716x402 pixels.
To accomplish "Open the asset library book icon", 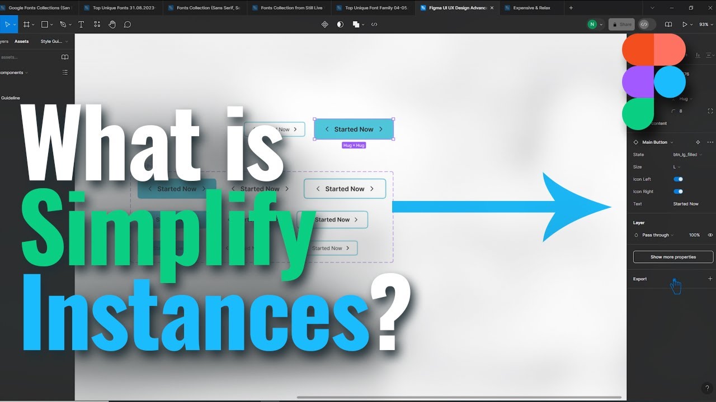I will [65, 56].
